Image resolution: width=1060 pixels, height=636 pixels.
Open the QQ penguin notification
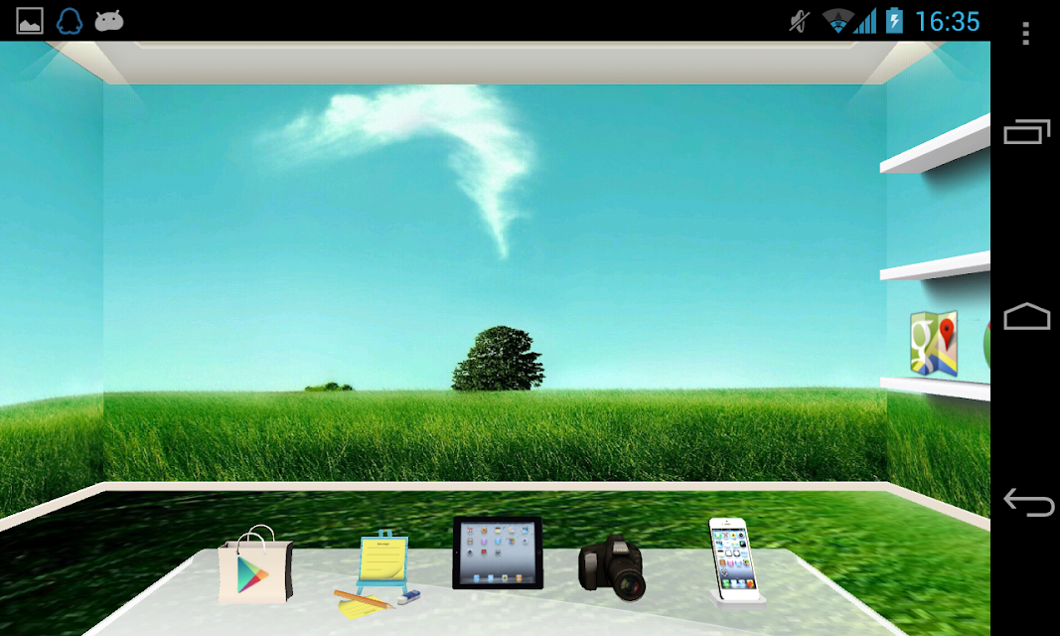tap(69, 21)
